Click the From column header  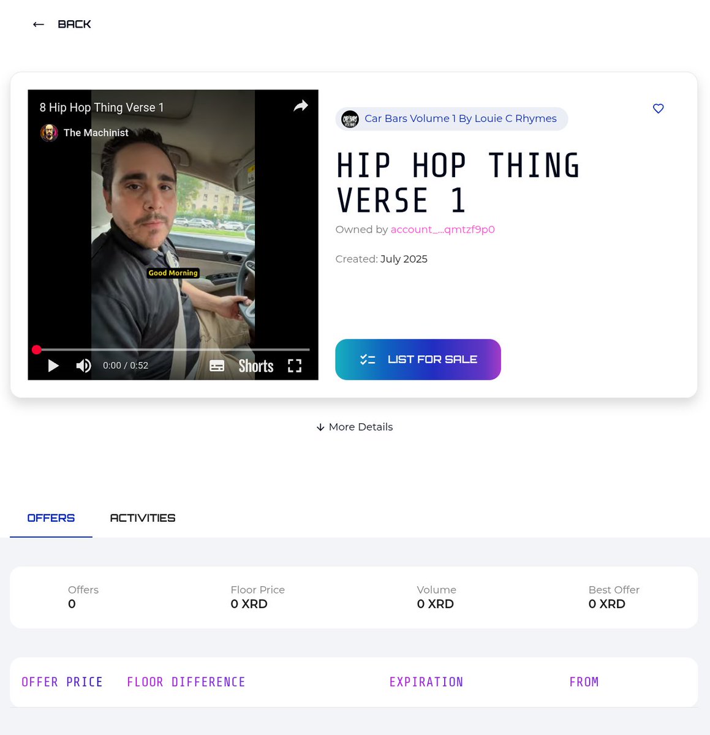click(x=584, y=682)
